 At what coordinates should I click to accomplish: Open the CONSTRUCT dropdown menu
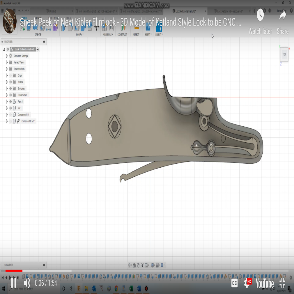click(123, 35)
